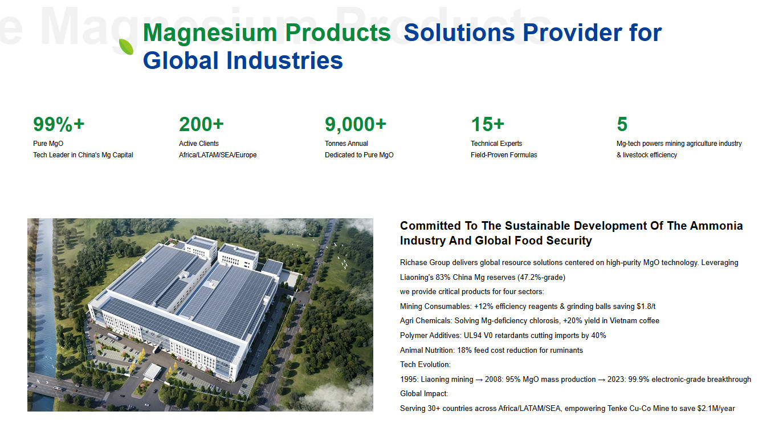Click the "Mining Consumables" product line

pos(528,307)
